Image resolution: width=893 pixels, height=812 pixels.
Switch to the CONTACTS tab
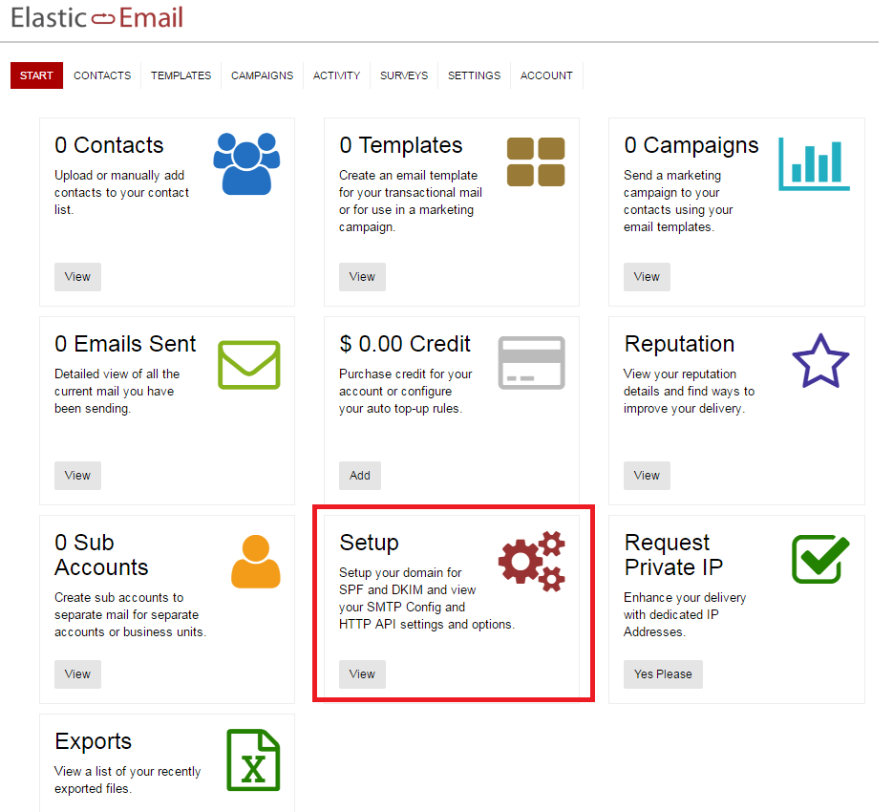click(101, 75)
